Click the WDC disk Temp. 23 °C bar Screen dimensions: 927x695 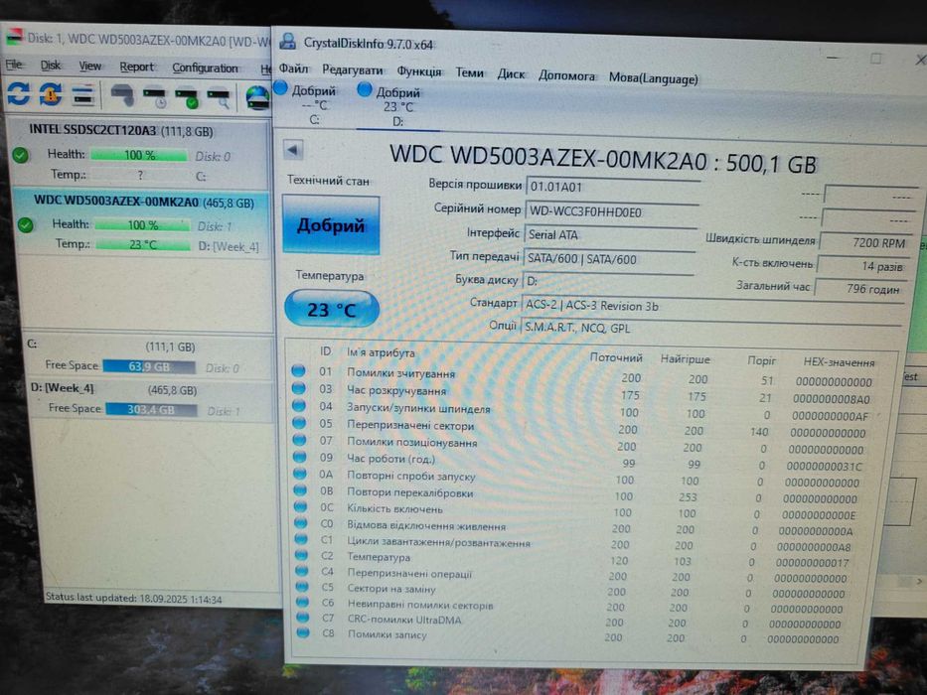click(x=143, y=244)
